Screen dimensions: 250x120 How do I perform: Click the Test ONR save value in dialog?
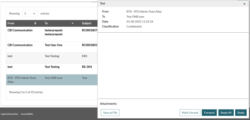pos(135,17)
